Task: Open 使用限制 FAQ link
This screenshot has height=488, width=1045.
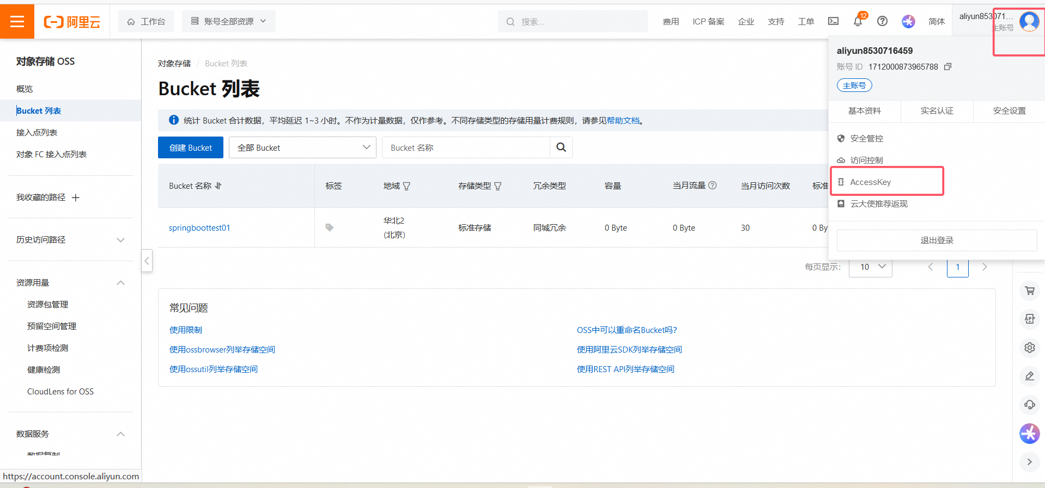Action: [x=186, y=330]
